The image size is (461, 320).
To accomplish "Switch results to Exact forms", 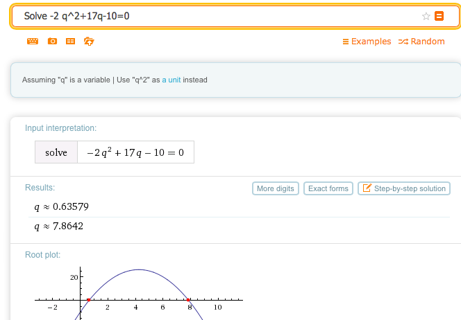I will click(328, 188).
